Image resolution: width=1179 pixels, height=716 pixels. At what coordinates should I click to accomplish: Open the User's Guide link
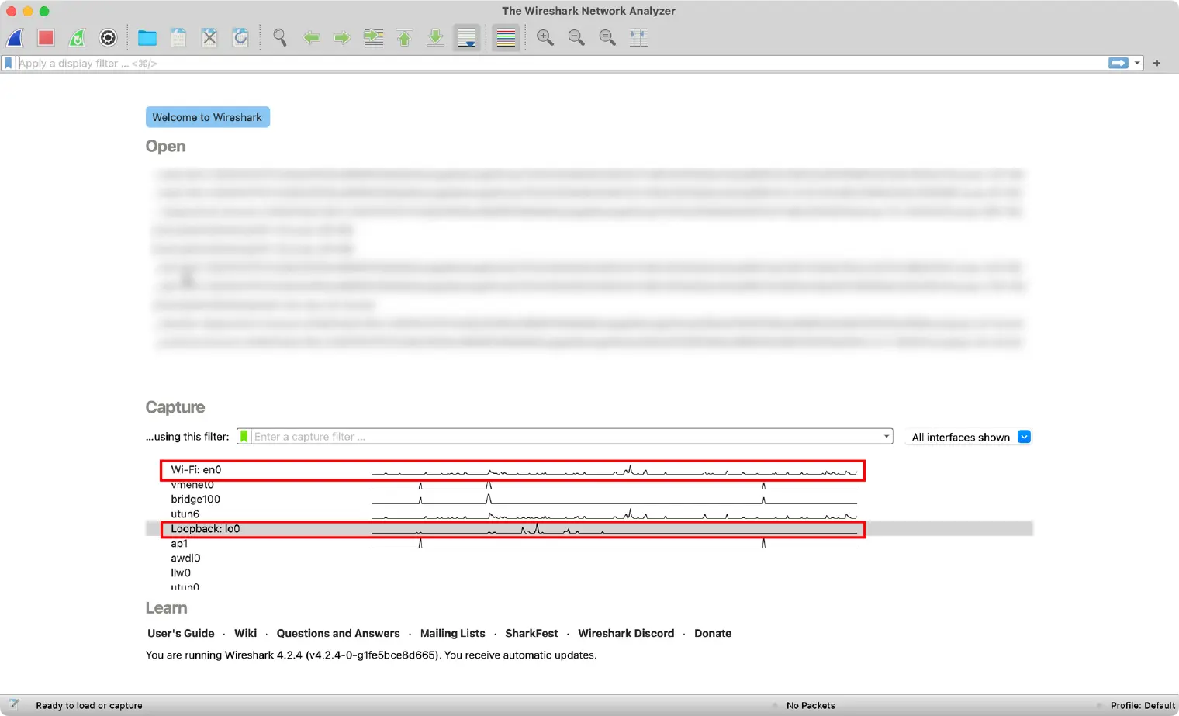181,633
